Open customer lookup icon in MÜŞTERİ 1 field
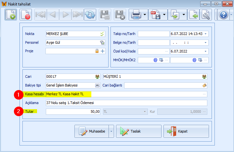The image size is (234, 152). 204,77
